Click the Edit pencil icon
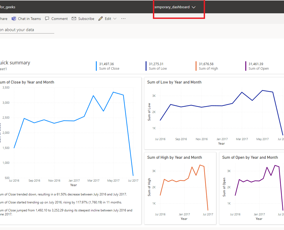The image size is (284, 230). tap(101, 19)
